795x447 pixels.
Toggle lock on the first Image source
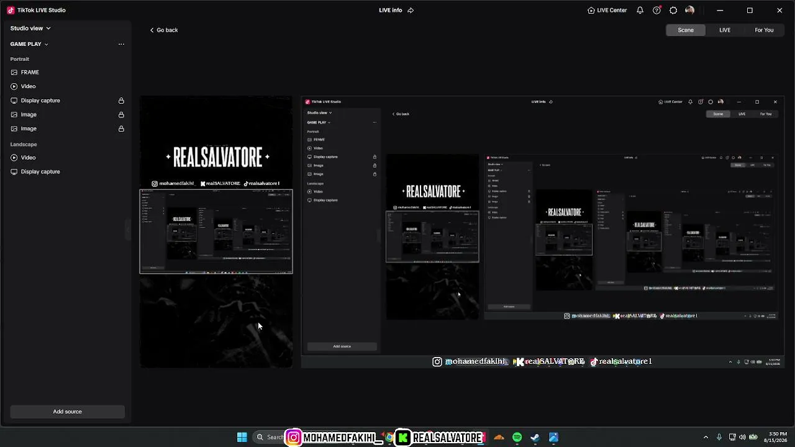tap(121, 115)
